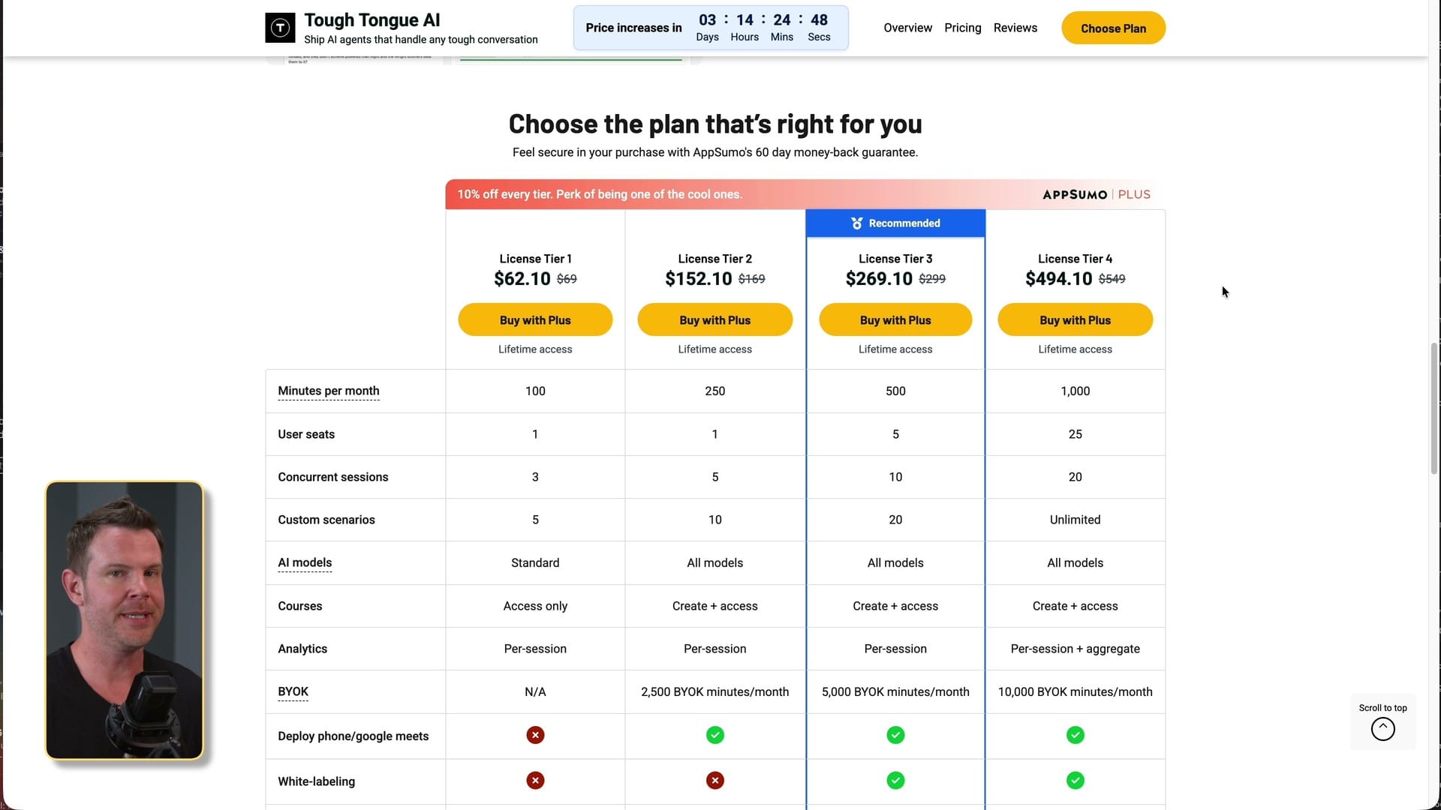Click the $269.10 price
Screen dimensions: 1441x810
click(879, 279)
